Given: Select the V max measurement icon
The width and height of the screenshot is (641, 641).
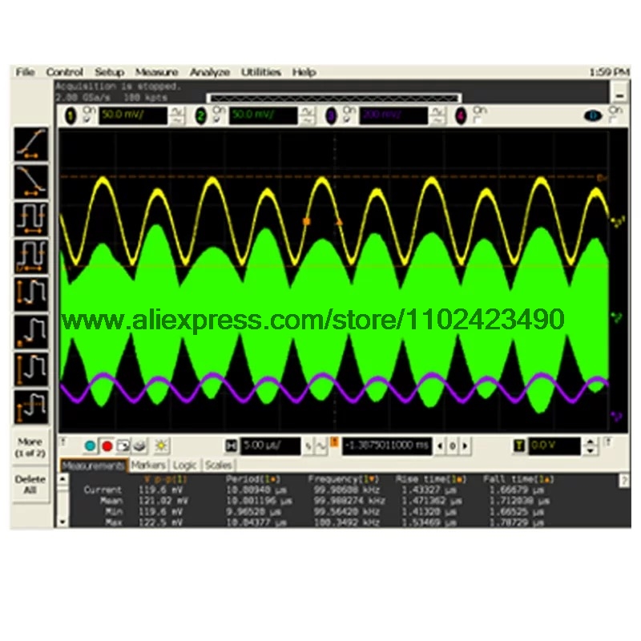Looking at the screenshot, I should point(30,369).
